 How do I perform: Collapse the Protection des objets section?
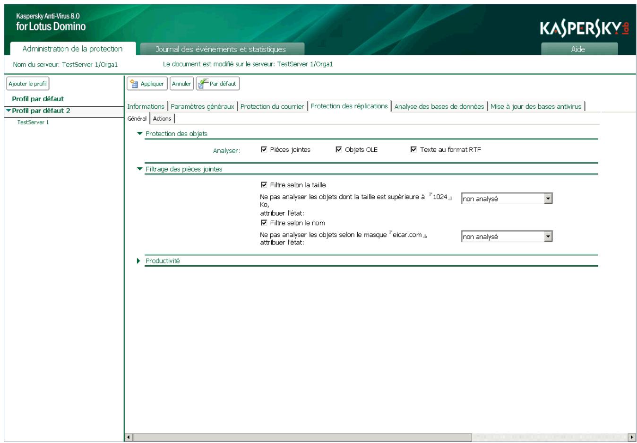point(139,134)
